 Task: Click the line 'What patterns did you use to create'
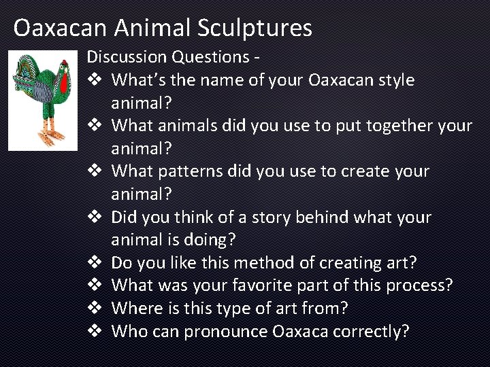270,171
